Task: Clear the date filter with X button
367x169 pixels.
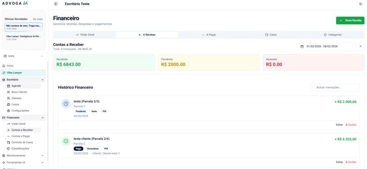Action: point(361,46)
